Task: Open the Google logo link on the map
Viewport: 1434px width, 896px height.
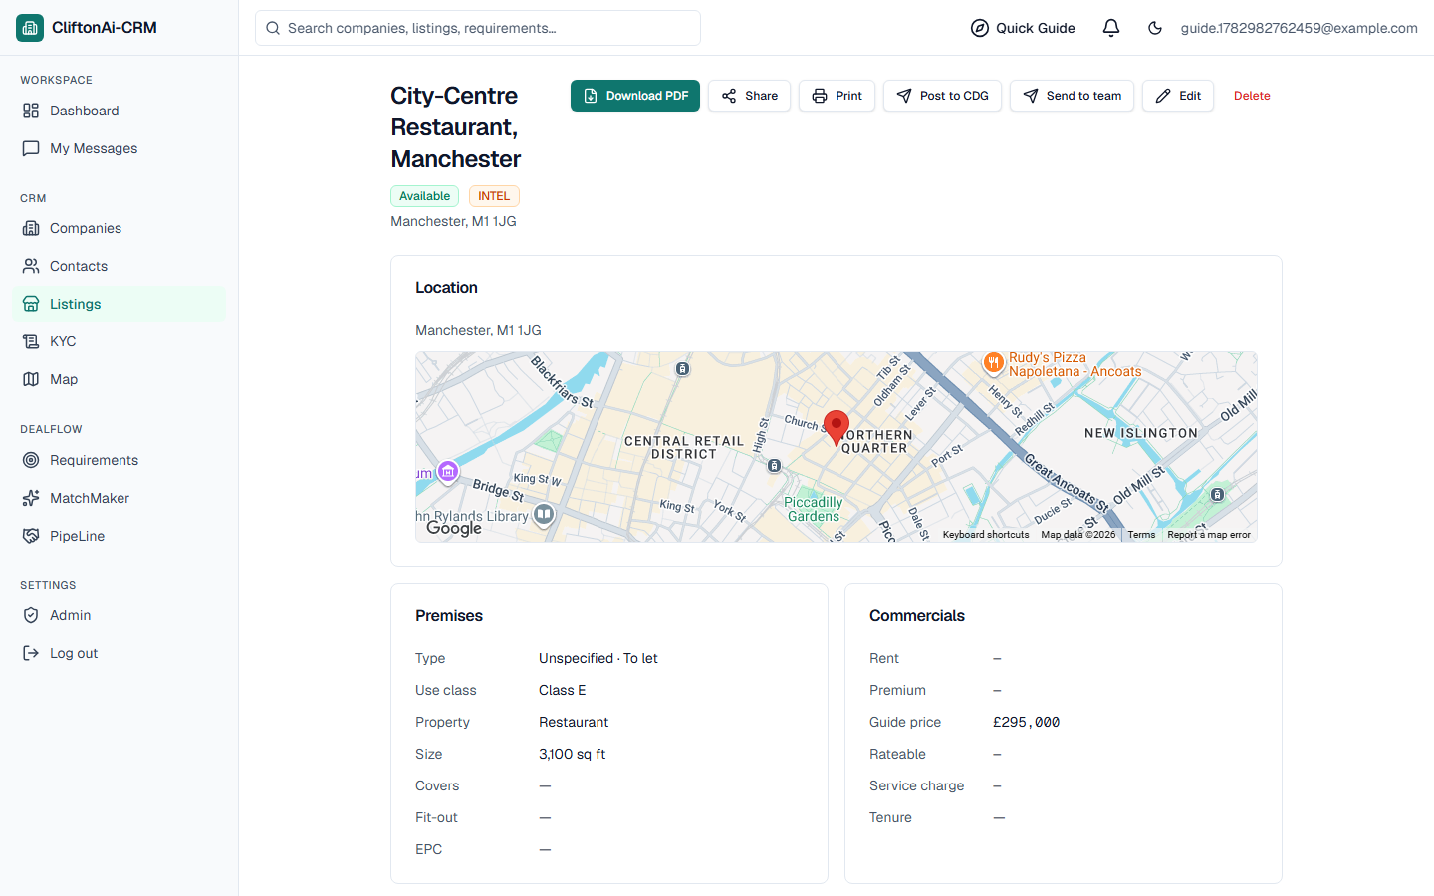Action: tap(454, 528)
